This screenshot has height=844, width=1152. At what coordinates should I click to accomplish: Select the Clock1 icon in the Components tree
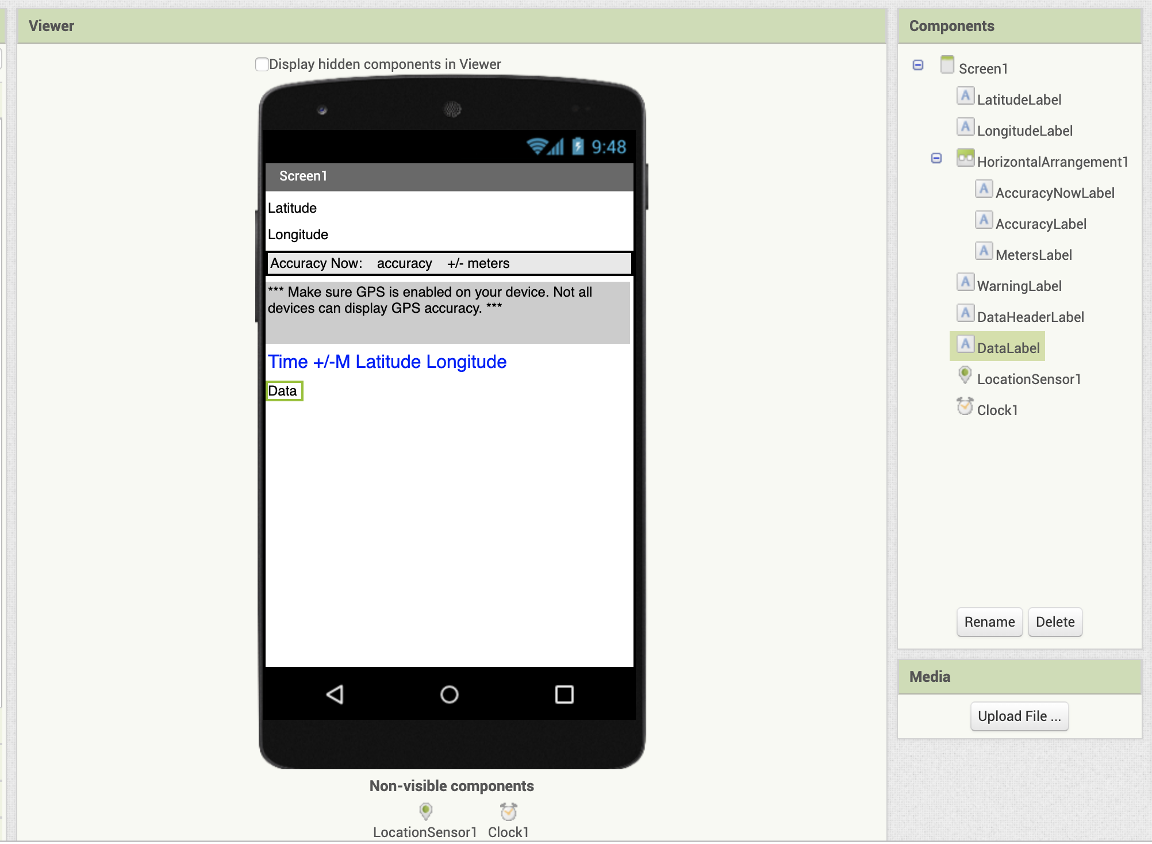965,406
